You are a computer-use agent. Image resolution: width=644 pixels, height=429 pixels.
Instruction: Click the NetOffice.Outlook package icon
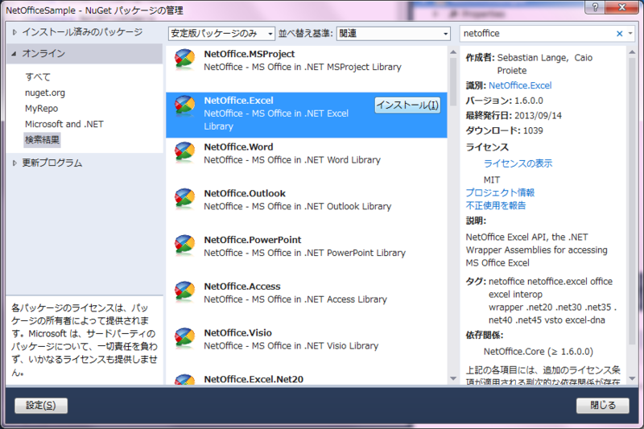click(185, 198)
